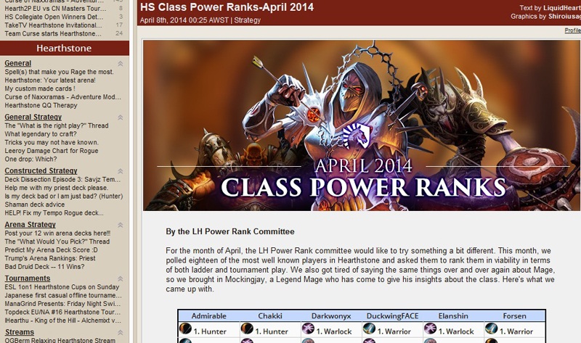Open 'Curse of Naxxramas - Adventure Mod…' thread under General
581x343 pixels.
[x=62, y=97]
